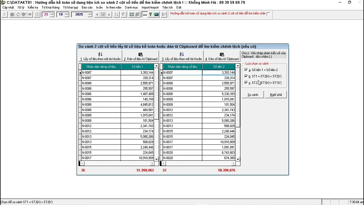Increase the month value 10 with up spinner
364x205 pixels.
(x=67, y=13)
